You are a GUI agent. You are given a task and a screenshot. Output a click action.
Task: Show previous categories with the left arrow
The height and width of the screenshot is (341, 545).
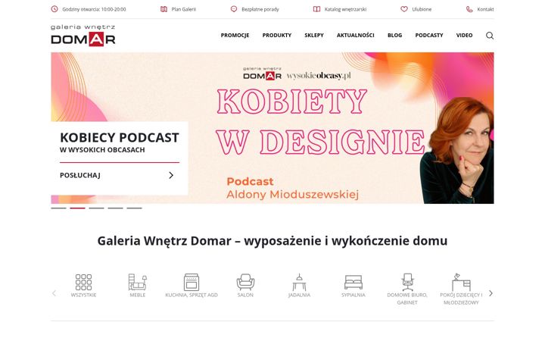coord(54,293)
